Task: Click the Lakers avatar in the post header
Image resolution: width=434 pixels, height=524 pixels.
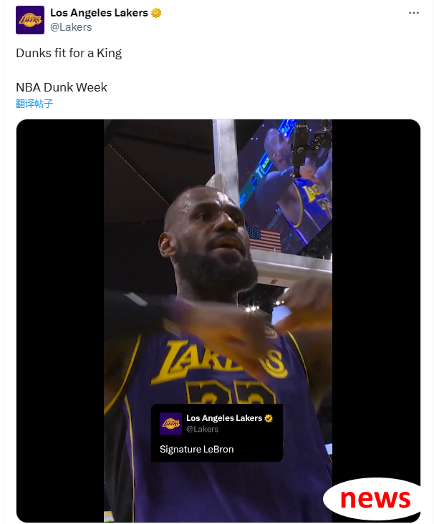Action: point(30,20)
